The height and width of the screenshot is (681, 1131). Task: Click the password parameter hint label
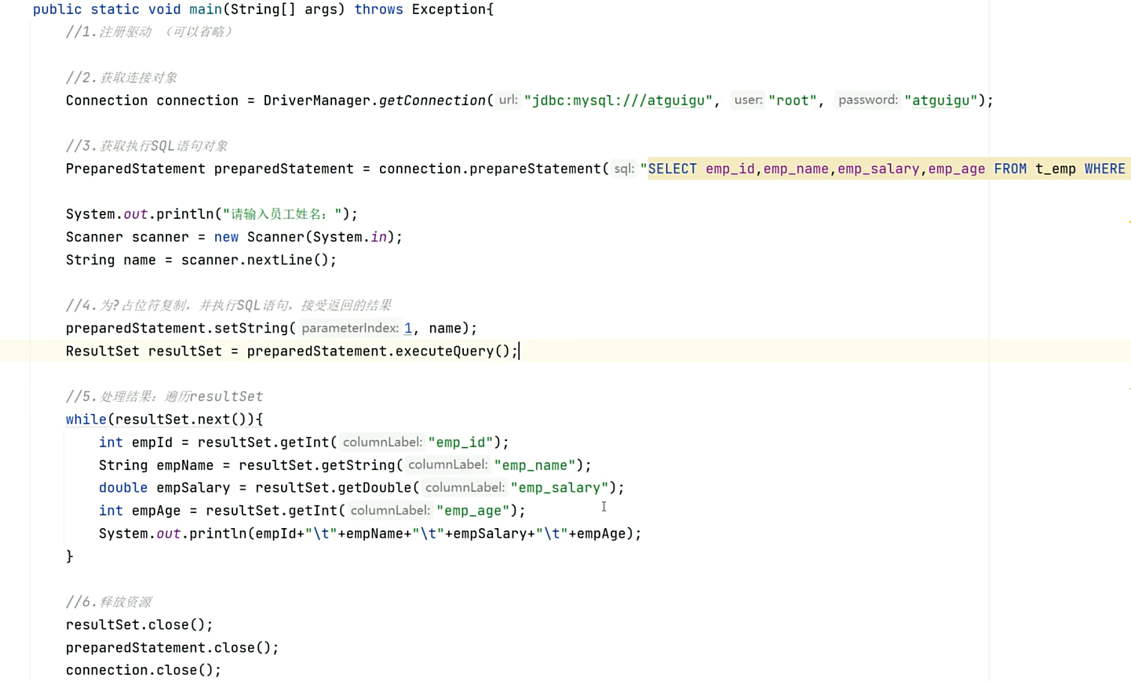(867, 100)
